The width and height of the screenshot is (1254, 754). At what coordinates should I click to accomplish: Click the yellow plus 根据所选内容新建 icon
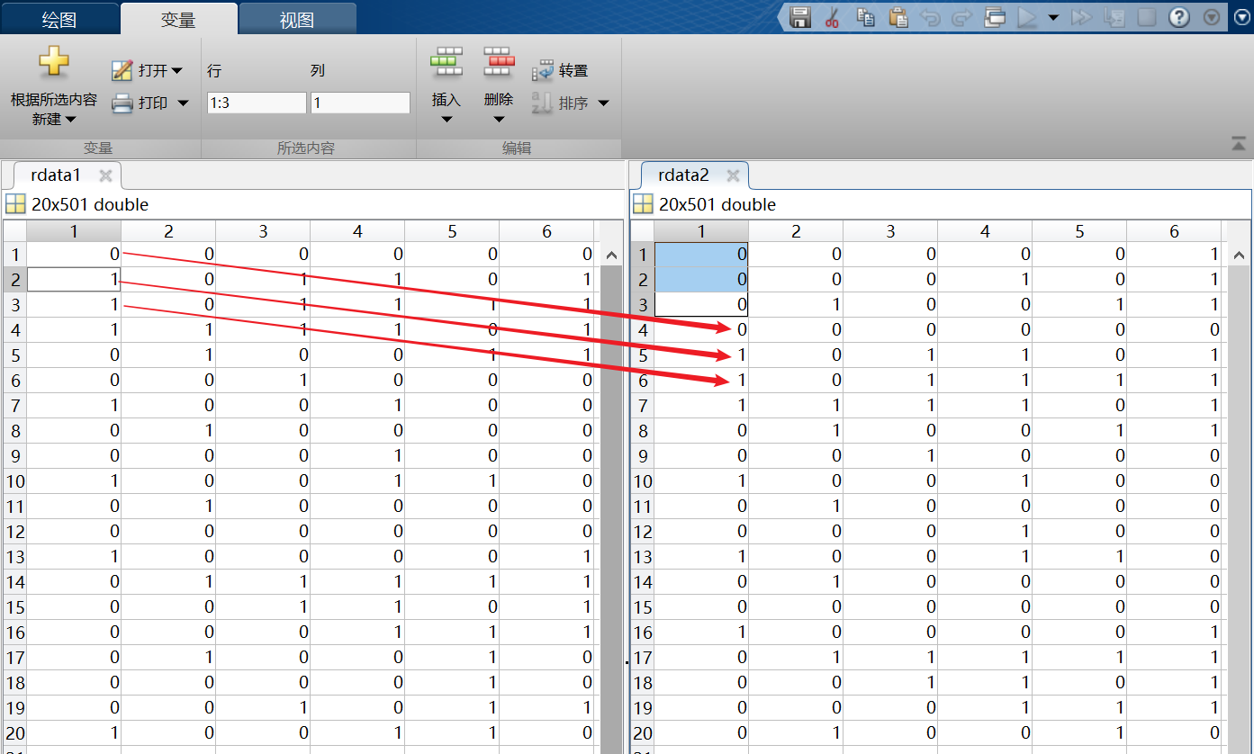(53, 63)
